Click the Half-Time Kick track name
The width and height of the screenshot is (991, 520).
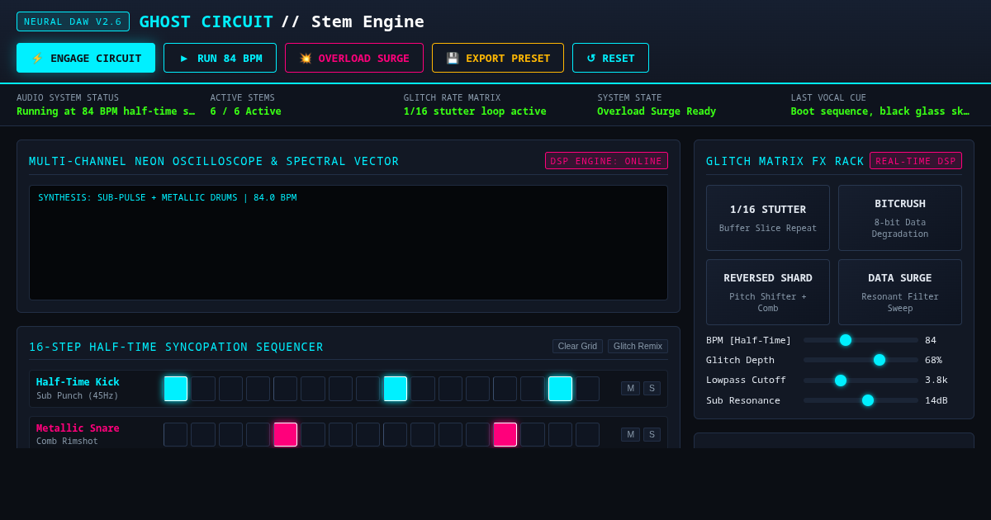pyautogui.click(x=78, y=382)
